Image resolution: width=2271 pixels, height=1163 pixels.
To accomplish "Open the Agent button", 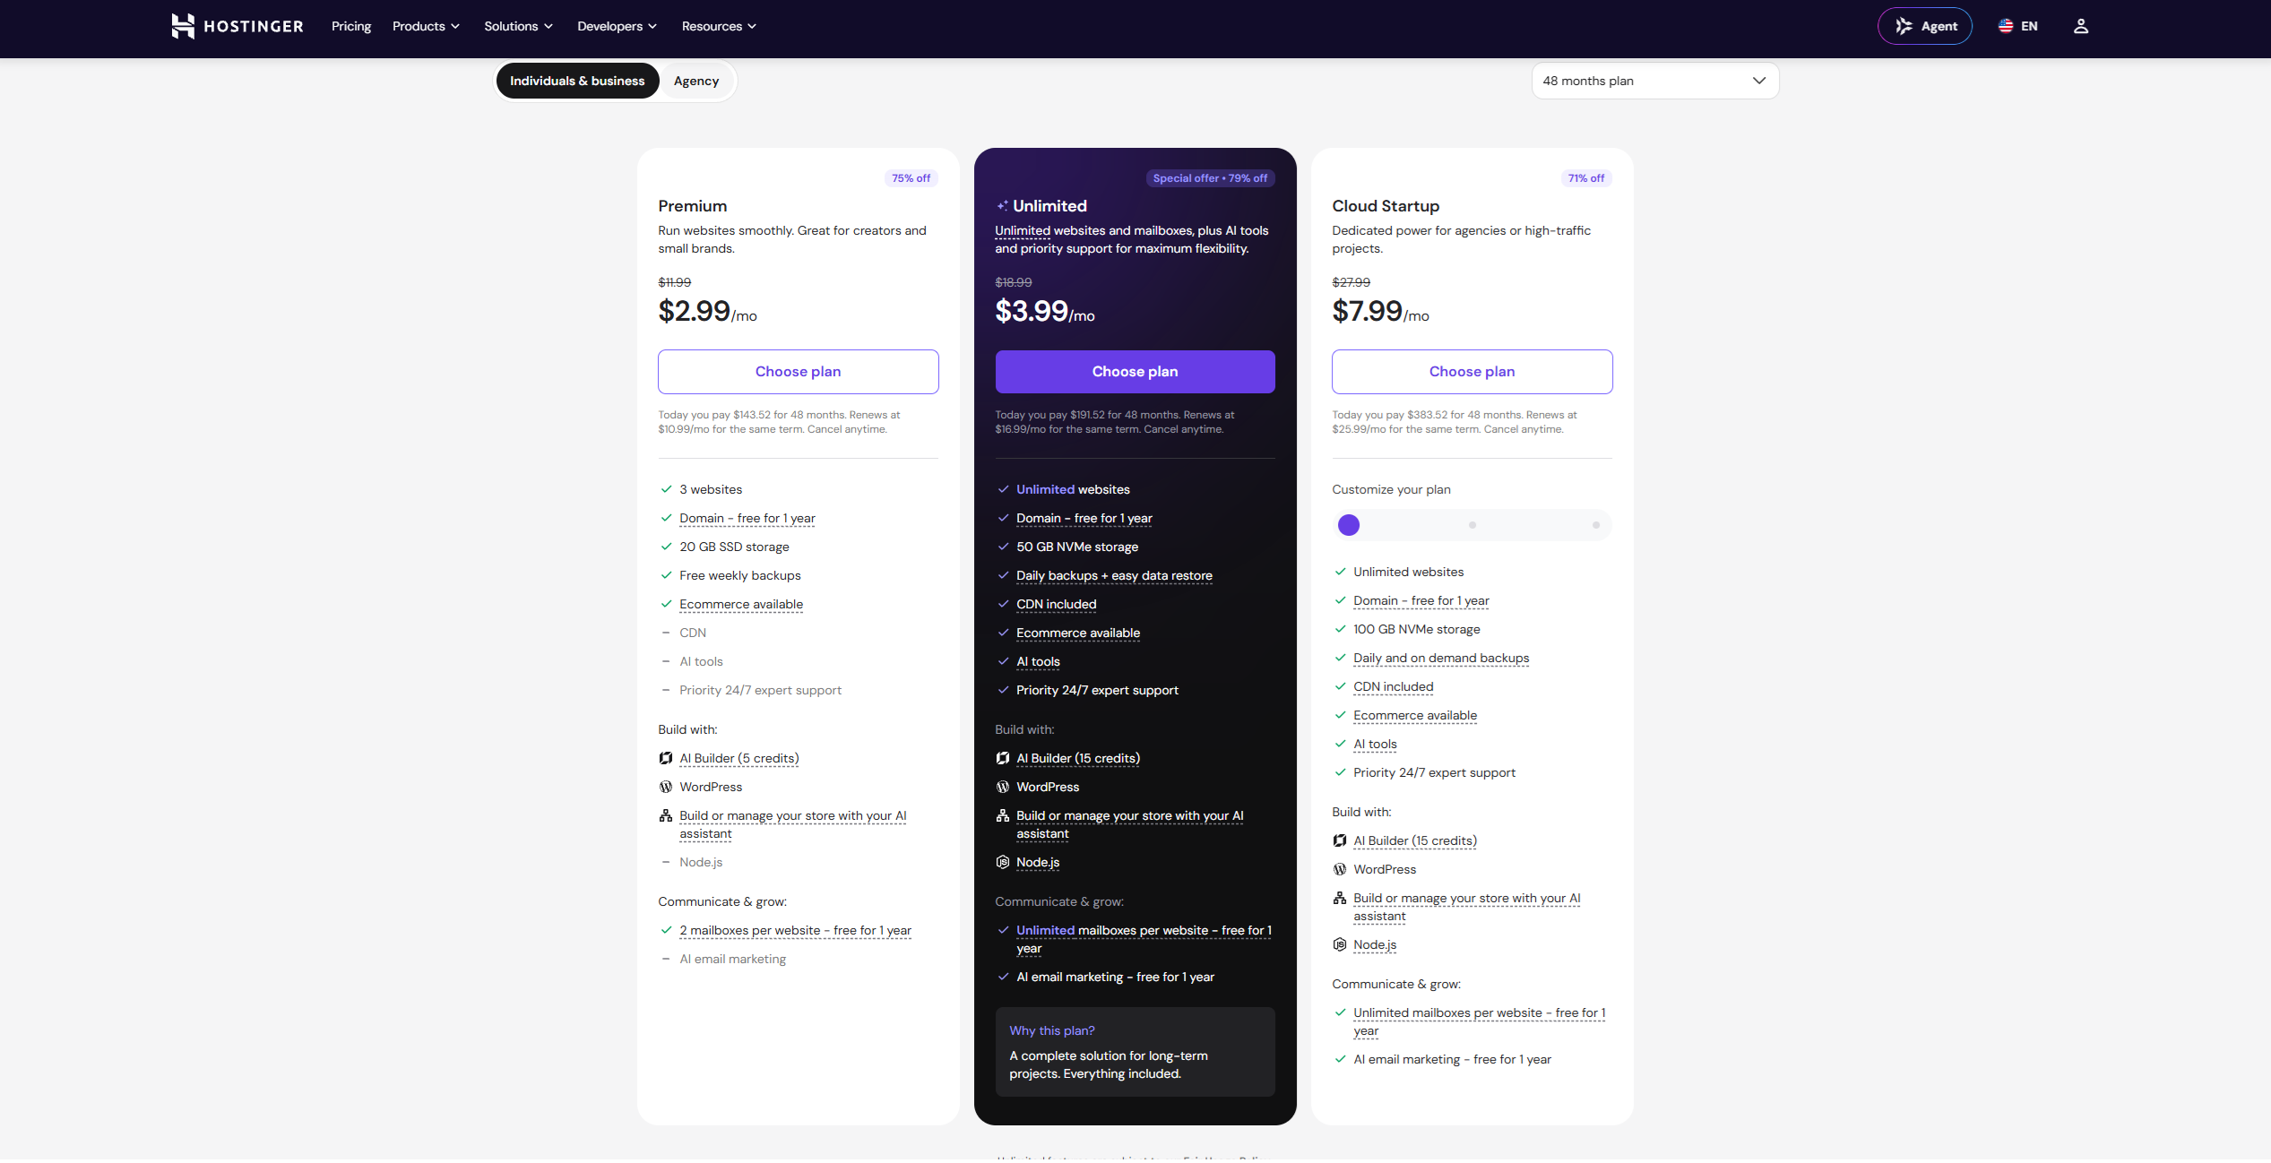I will click(x=1924, y=26).
